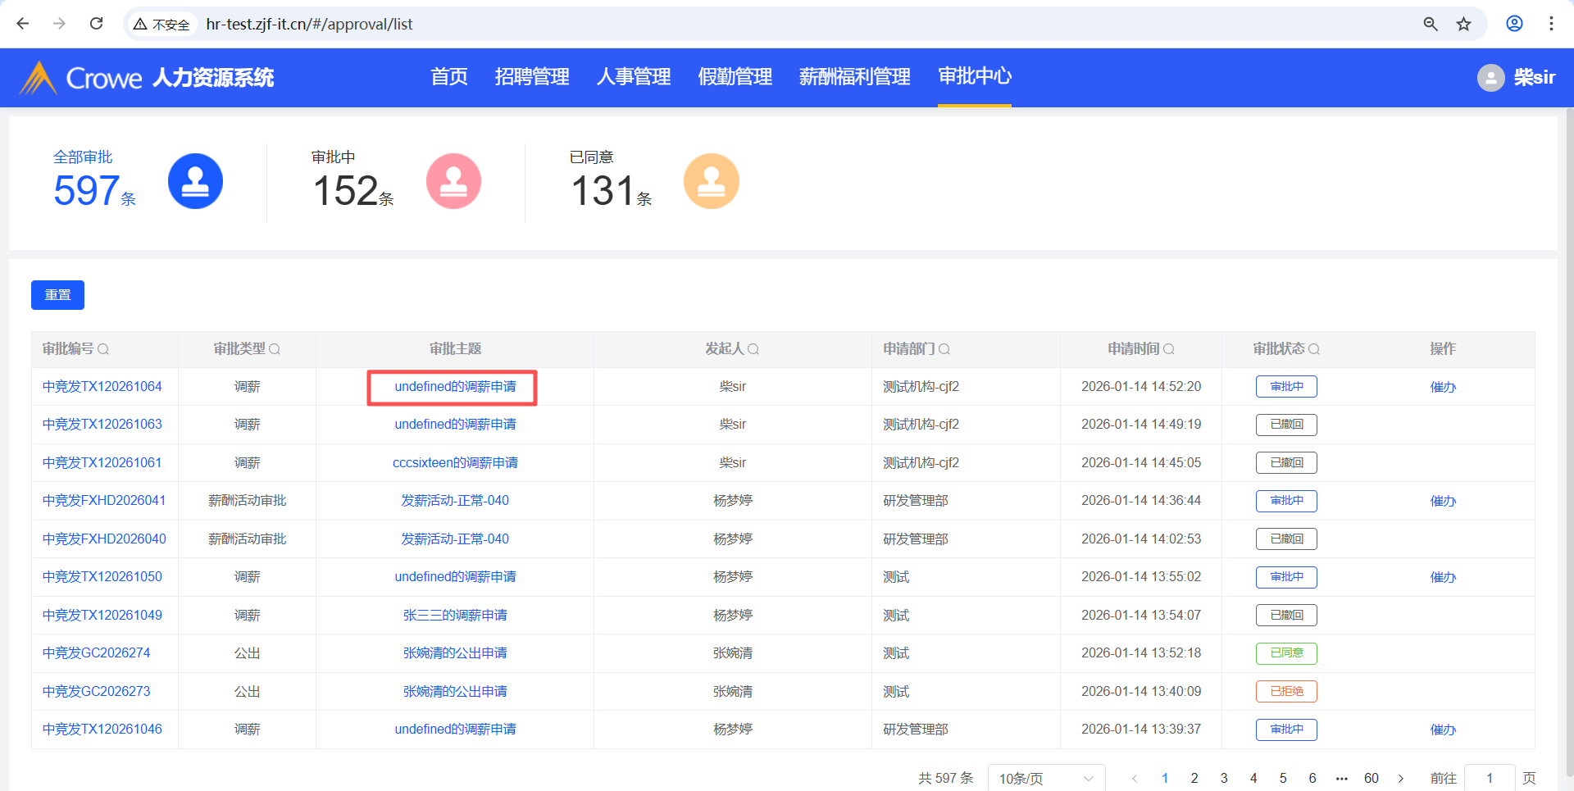Open the 10条/页 page size dropdown

point(1046,778)
